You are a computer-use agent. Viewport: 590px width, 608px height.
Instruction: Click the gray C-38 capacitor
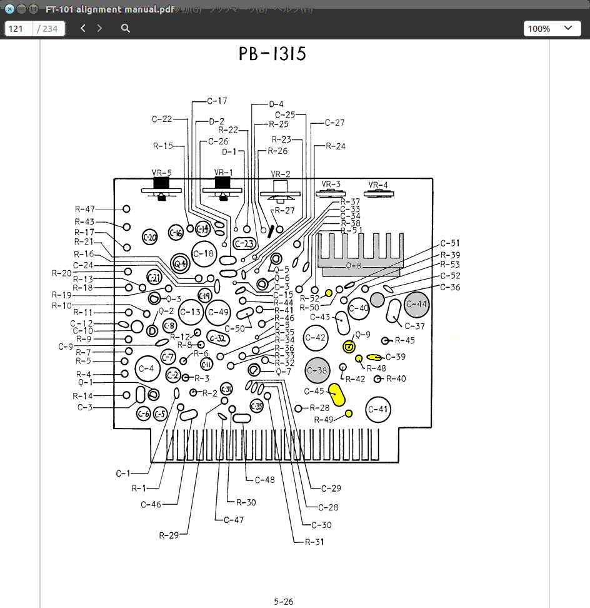point(317,370)
